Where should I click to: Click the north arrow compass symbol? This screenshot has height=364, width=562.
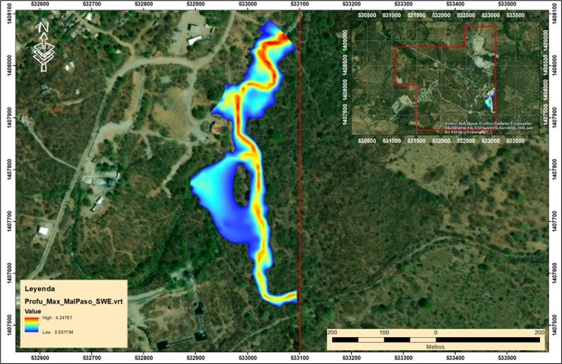44,47
